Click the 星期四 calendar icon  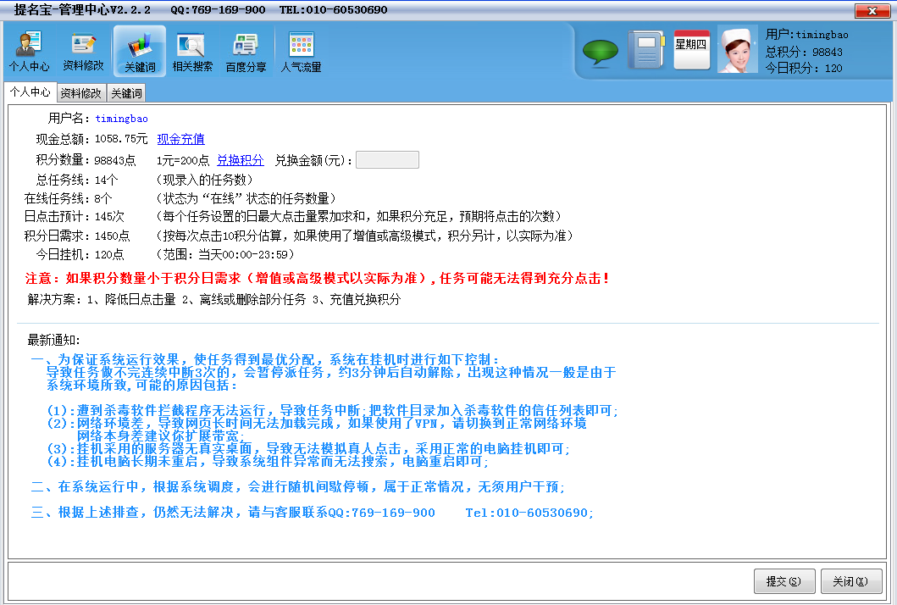690,50
